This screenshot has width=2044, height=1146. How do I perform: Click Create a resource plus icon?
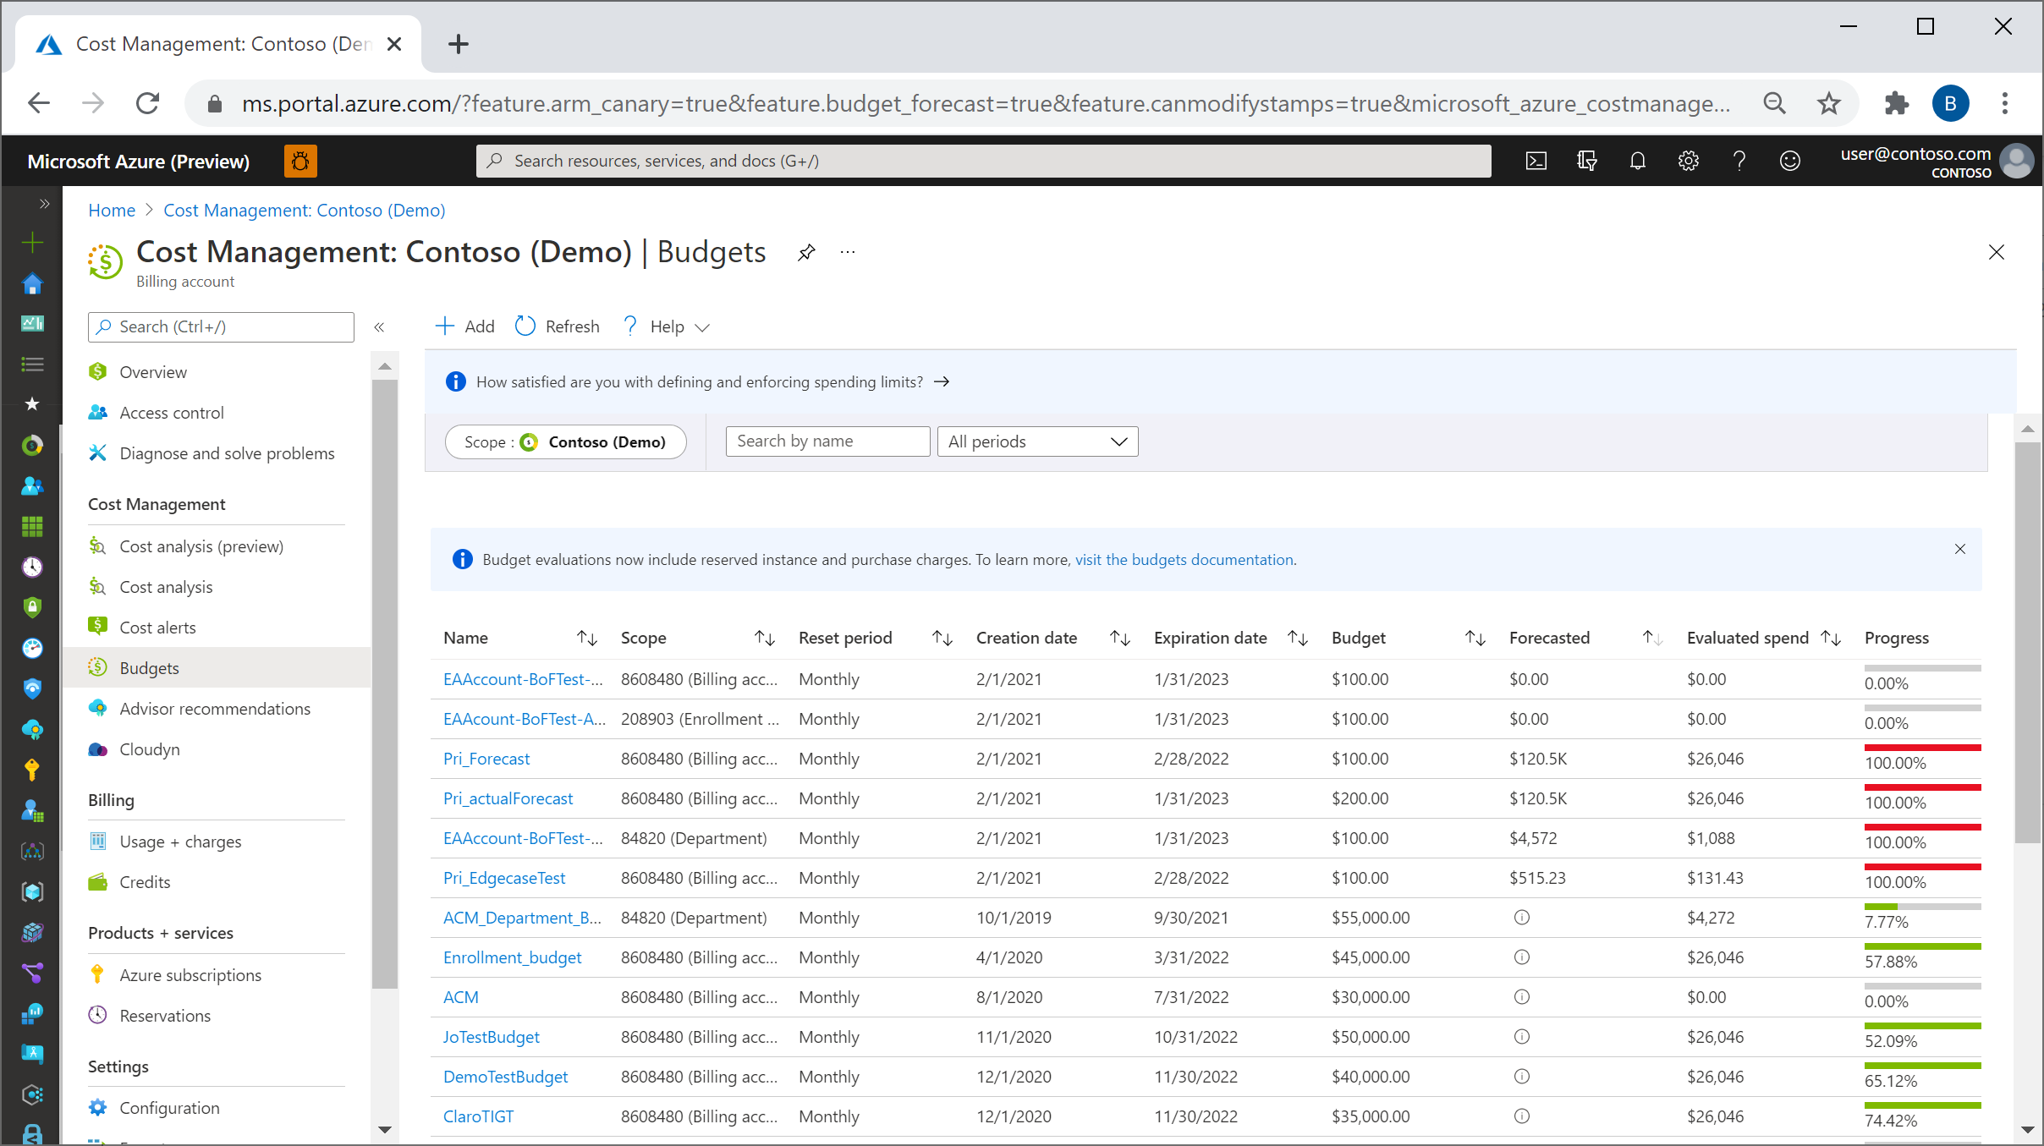(x=31, y=243)
